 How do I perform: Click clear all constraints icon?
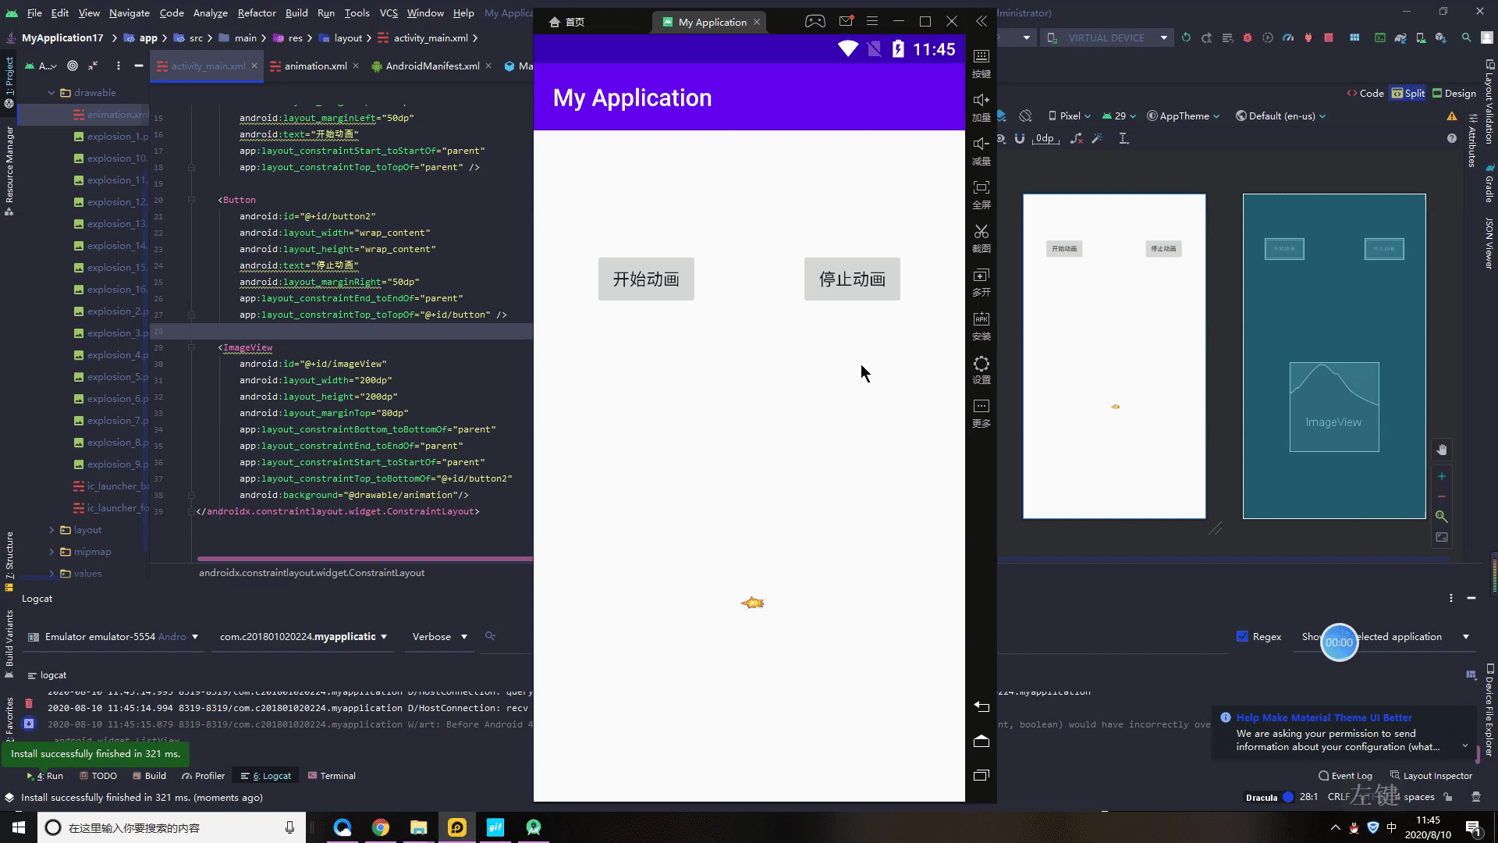1076,139
